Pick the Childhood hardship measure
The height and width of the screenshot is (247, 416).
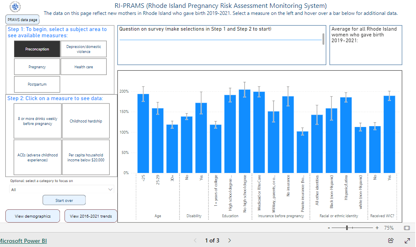point(86,121)
